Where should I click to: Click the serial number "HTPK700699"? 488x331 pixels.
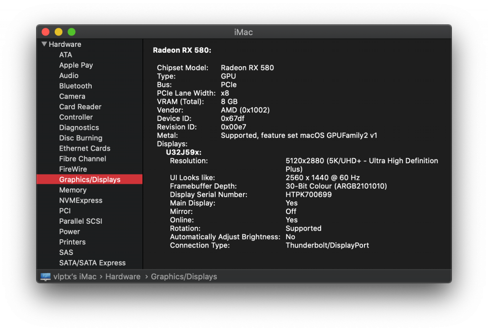[309, 195]
